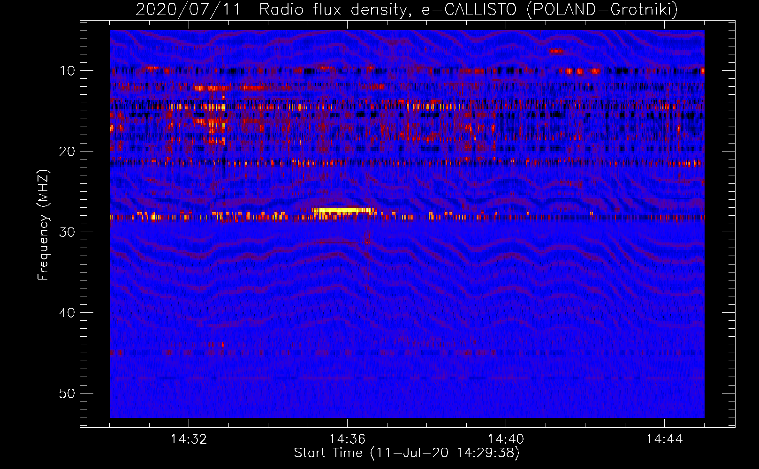Click the '14:36' time tick label
Image resolution: width=759 pixels, height=469 pixels.
pos(347,439)
